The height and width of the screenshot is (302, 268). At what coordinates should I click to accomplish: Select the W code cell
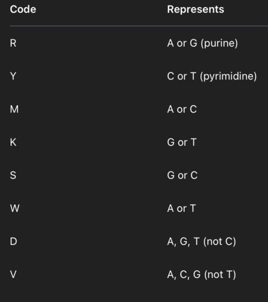[x=14, y=208]
